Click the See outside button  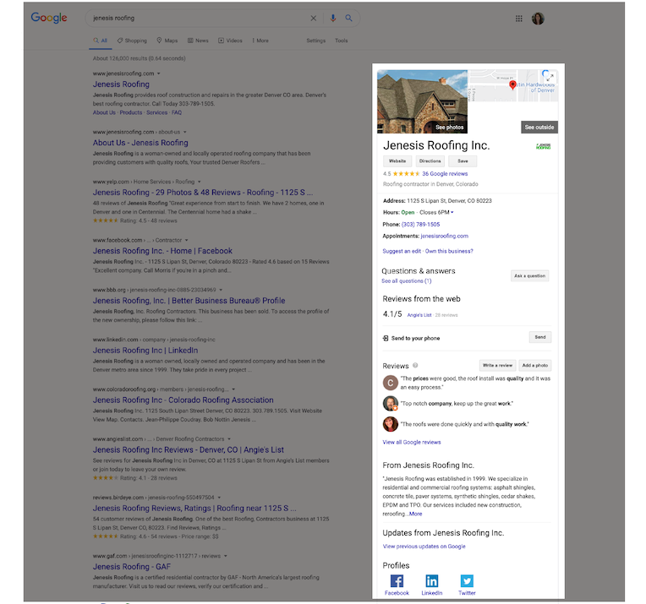tap(539, 128)
